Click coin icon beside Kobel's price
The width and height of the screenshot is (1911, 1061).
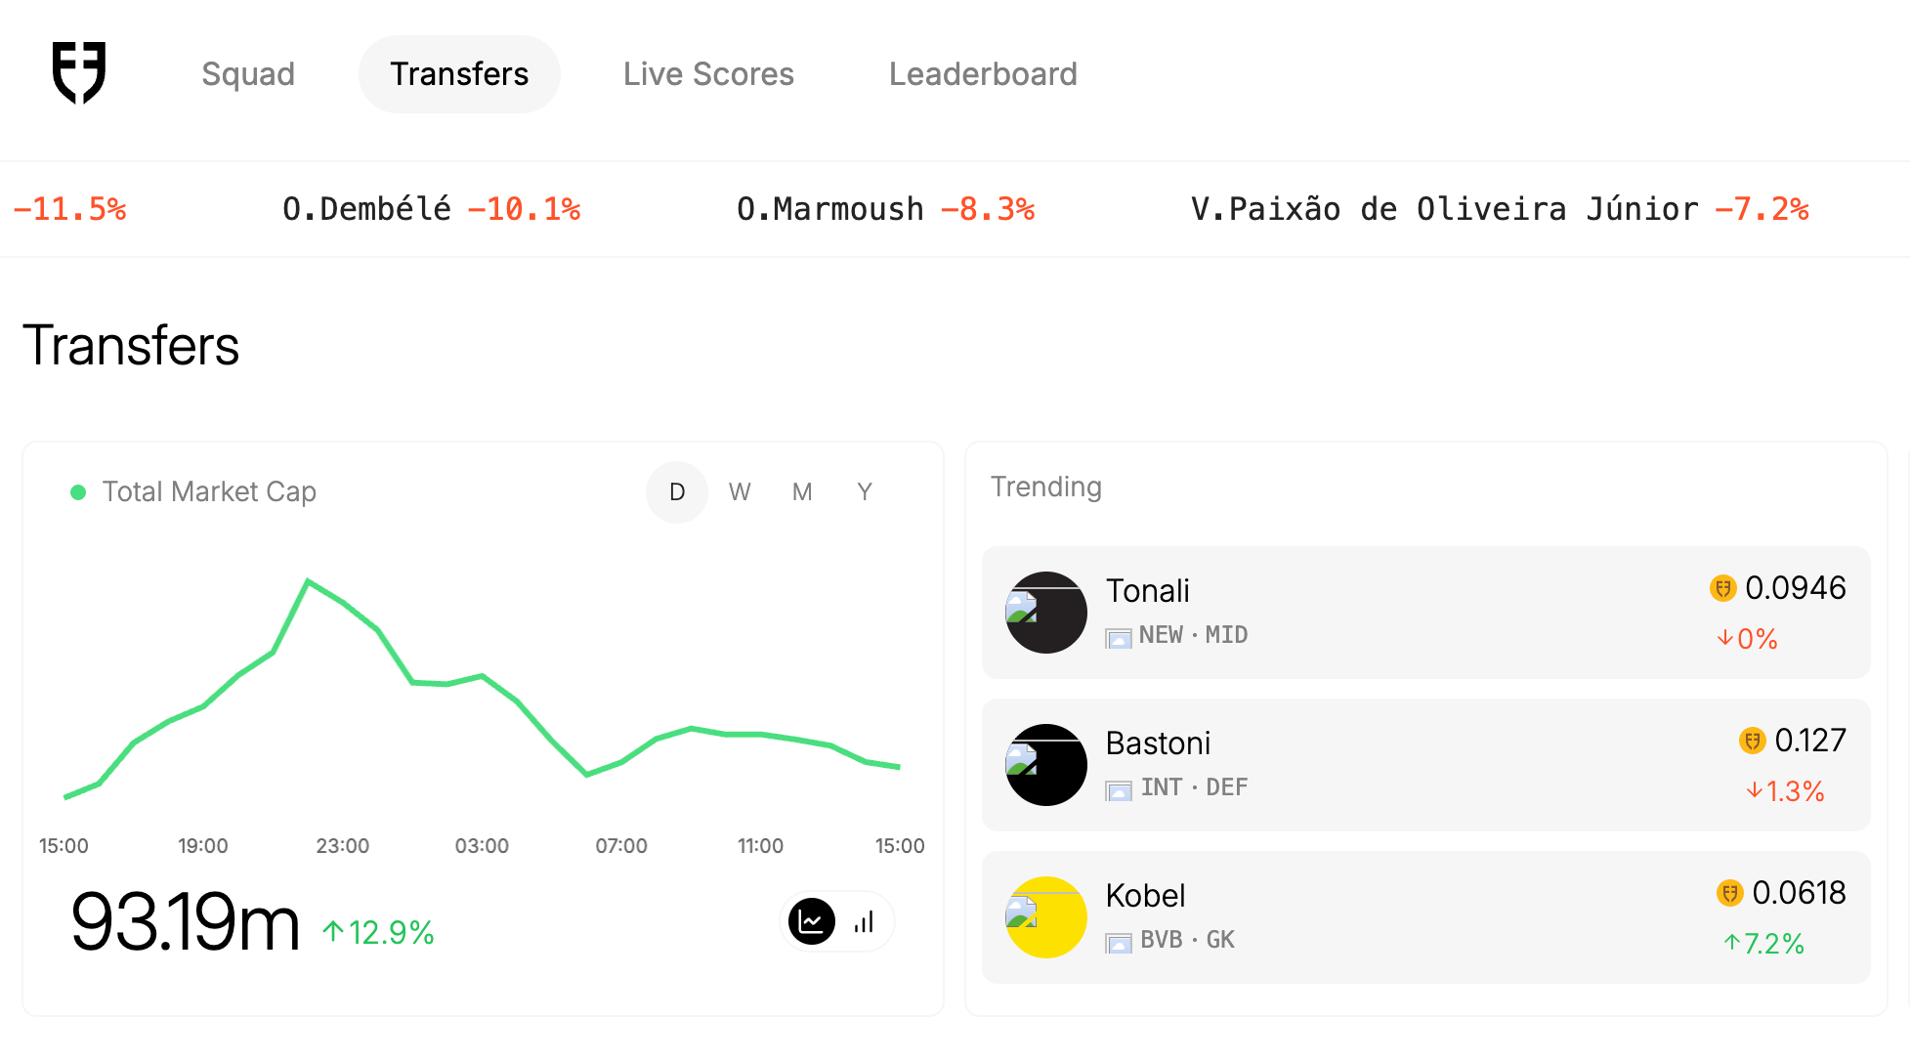(x=1729, y=893)
